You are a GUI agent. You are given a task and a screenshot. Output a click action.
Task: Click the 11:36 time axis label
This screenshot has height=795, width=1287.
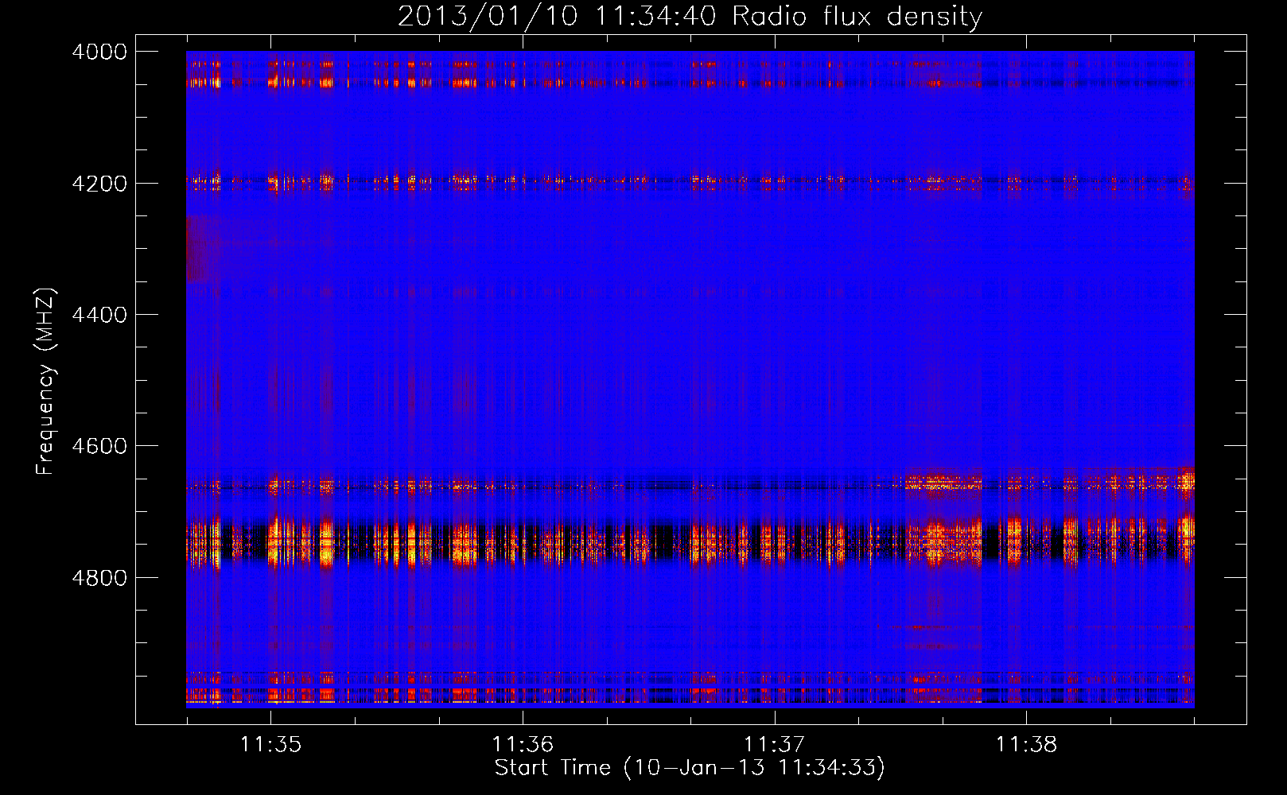pos(523,744)
